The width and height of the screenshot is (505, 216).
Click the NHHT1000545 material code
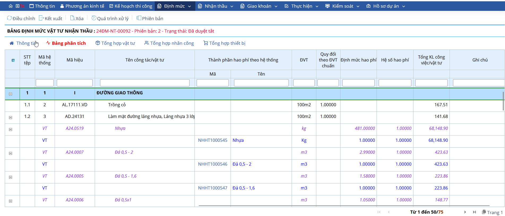tap(213, 140)
